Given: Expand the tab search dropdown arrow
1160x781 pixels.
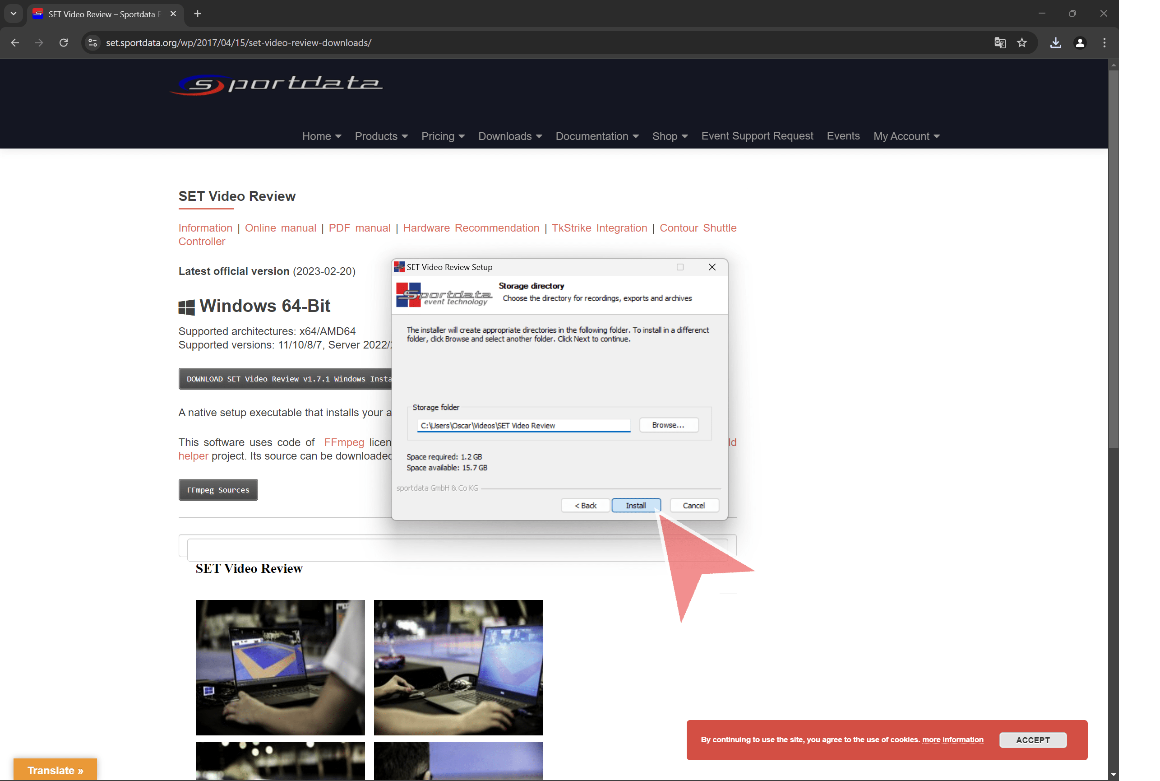Looking at the screenshot, I should 14,14.
